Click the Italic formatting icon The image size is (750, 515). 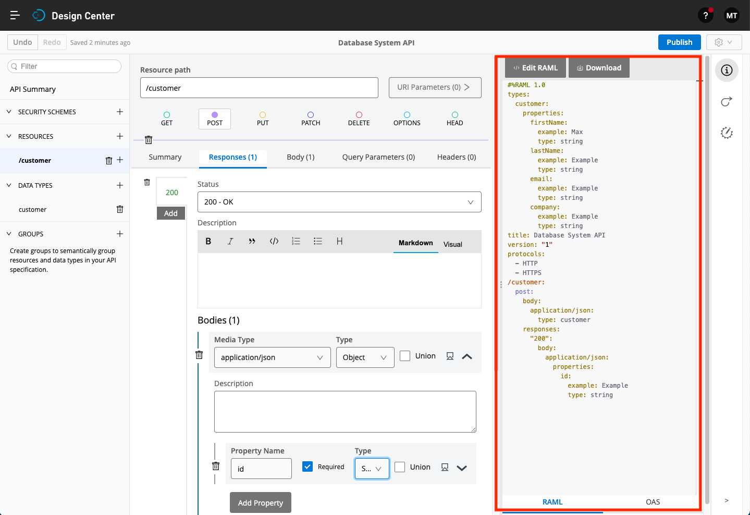(230, 241)
